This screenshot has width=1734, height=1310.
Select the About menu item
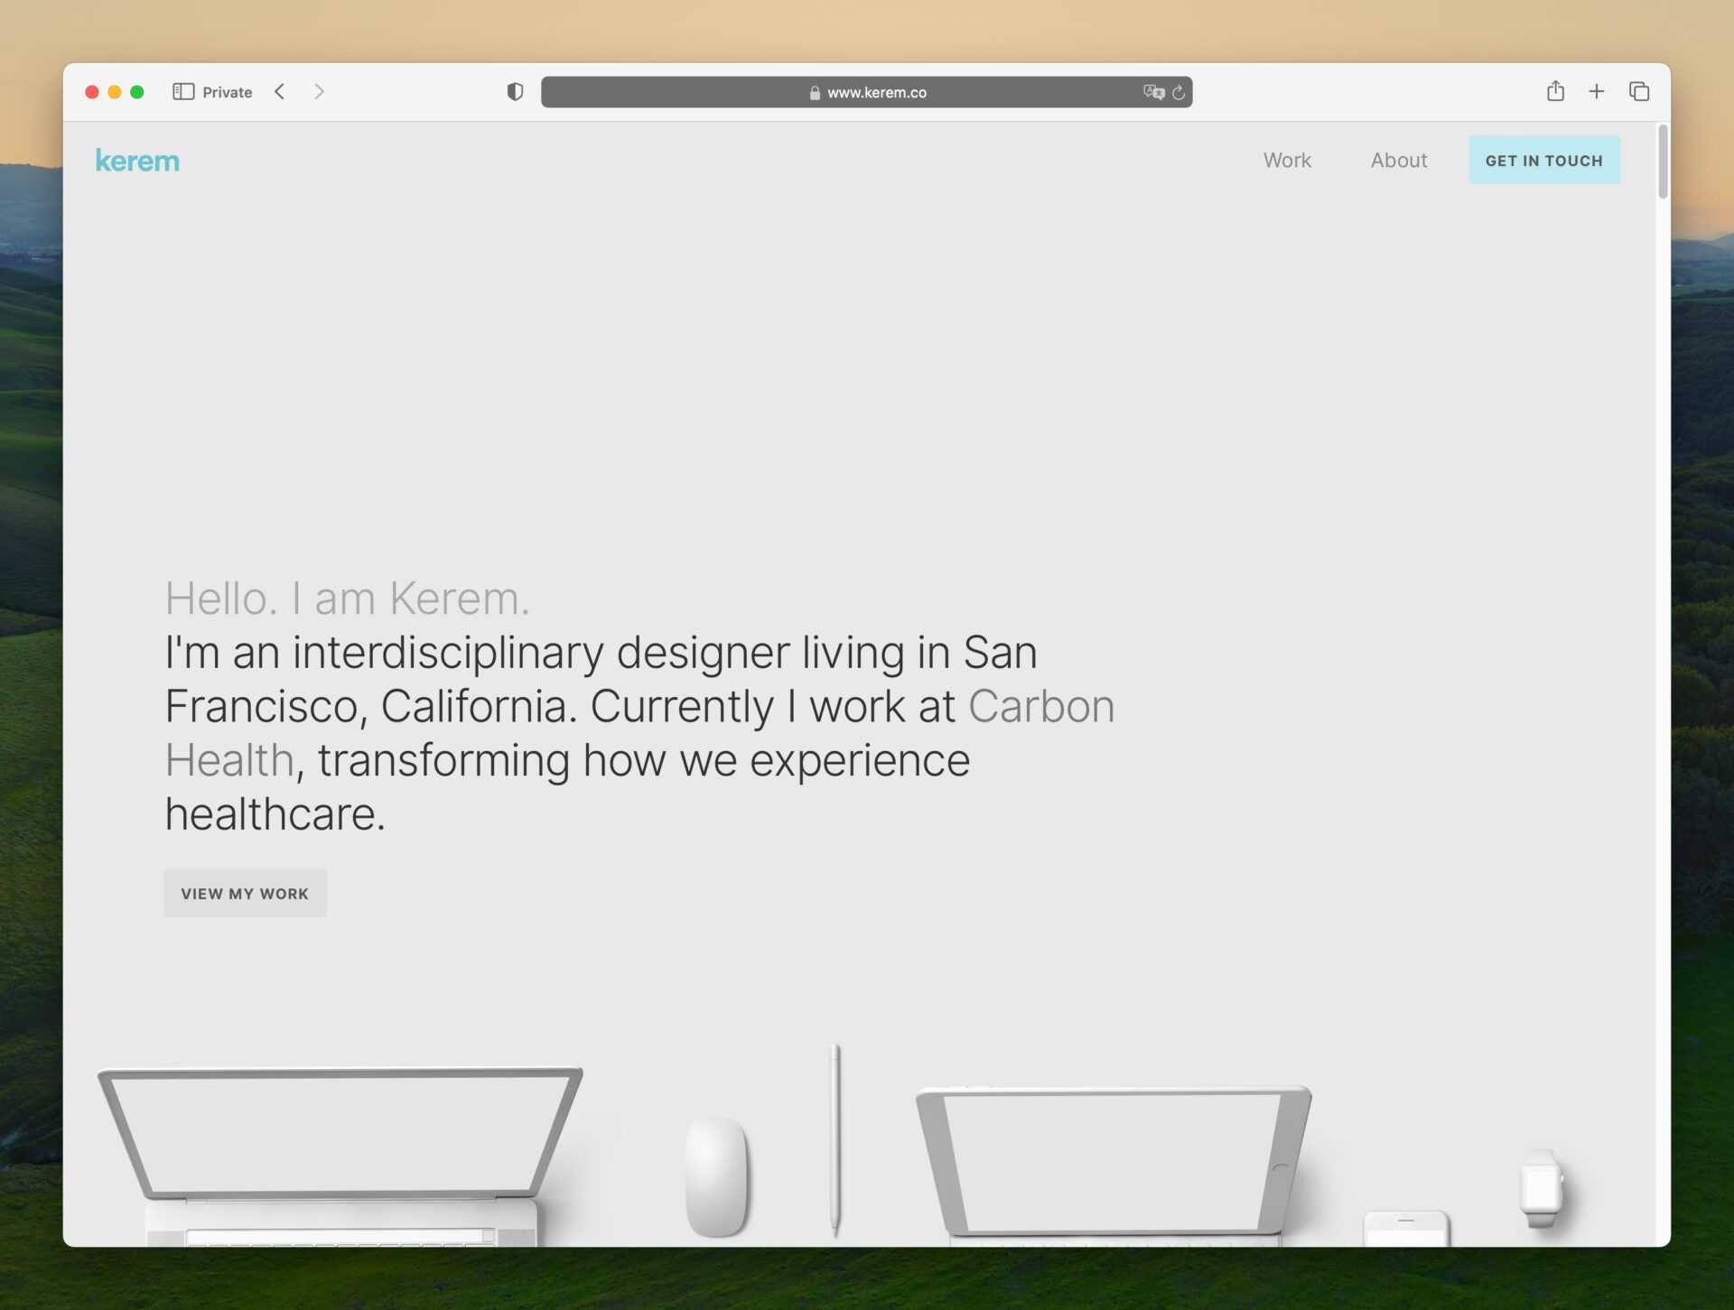(x=1398, y=160)
